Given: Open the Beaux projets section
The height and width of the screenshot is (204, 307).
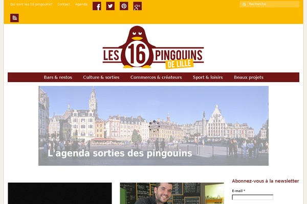Looking at the screenshot, I should tap(249, 78).
